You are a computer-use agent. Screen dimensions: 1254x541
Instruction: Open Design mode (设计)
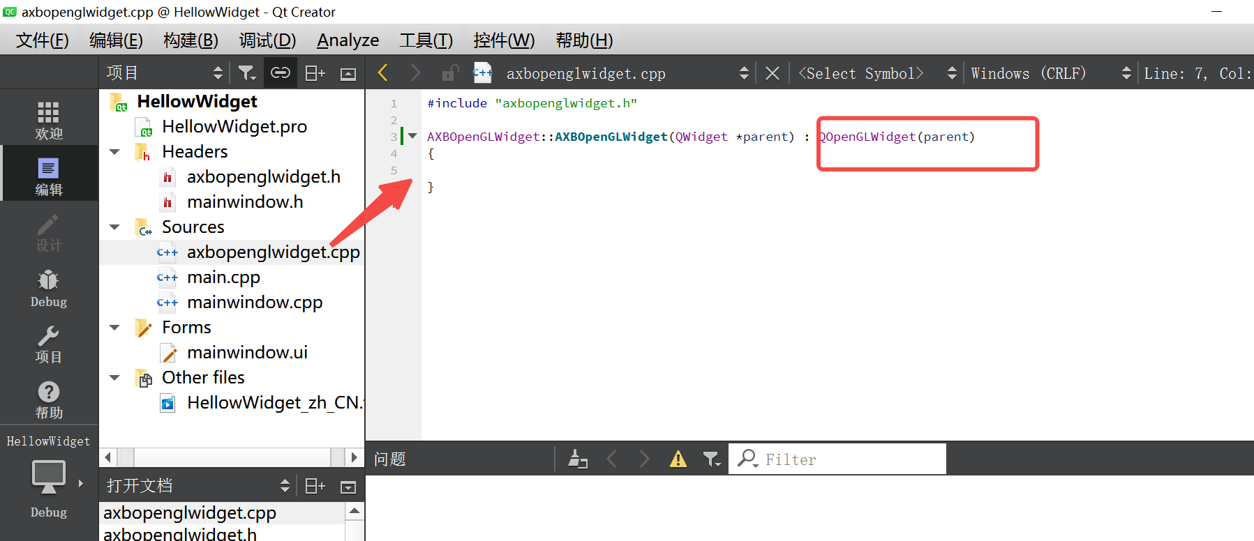(49, 232)
